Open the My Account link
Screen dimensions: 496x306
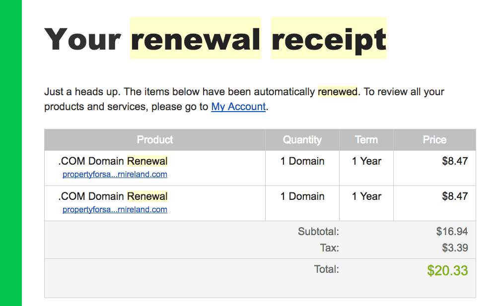238,107
